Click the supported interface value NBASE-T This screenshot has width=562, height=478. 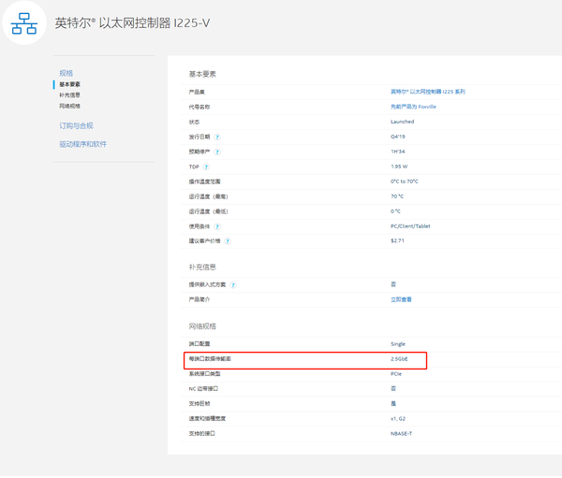tap(401, 434)
